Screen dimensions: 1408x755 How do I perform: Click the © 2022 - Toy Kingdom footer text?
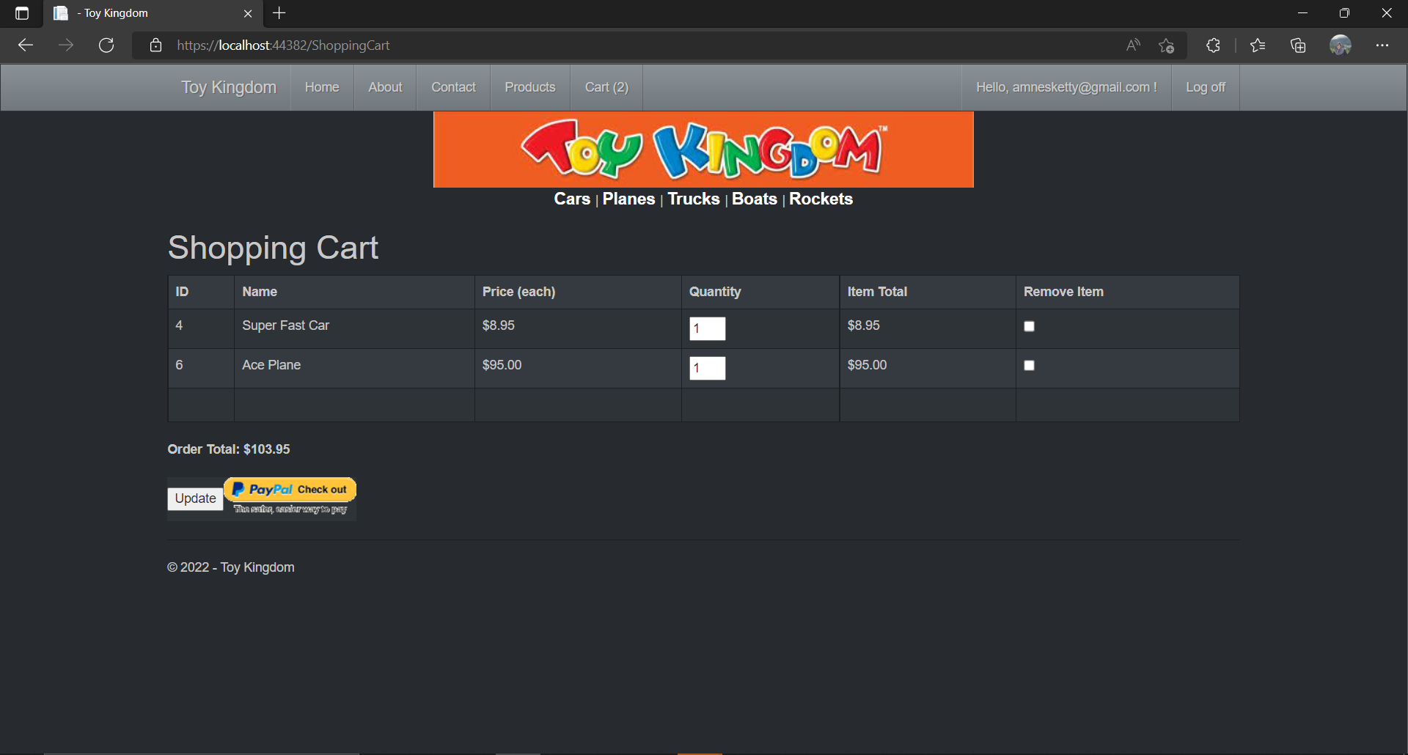[231, 567]
